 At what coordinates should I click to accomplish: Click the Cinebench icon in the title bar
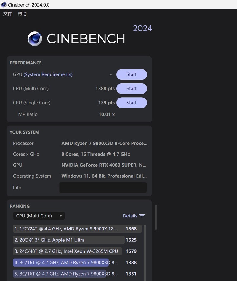pyautogui.click(x=4, y=4)
